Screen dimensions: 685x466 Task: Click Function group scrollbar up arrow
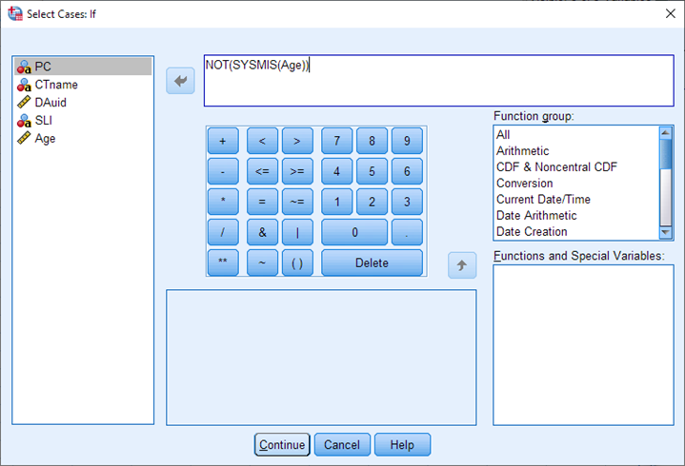coord(665,132)
